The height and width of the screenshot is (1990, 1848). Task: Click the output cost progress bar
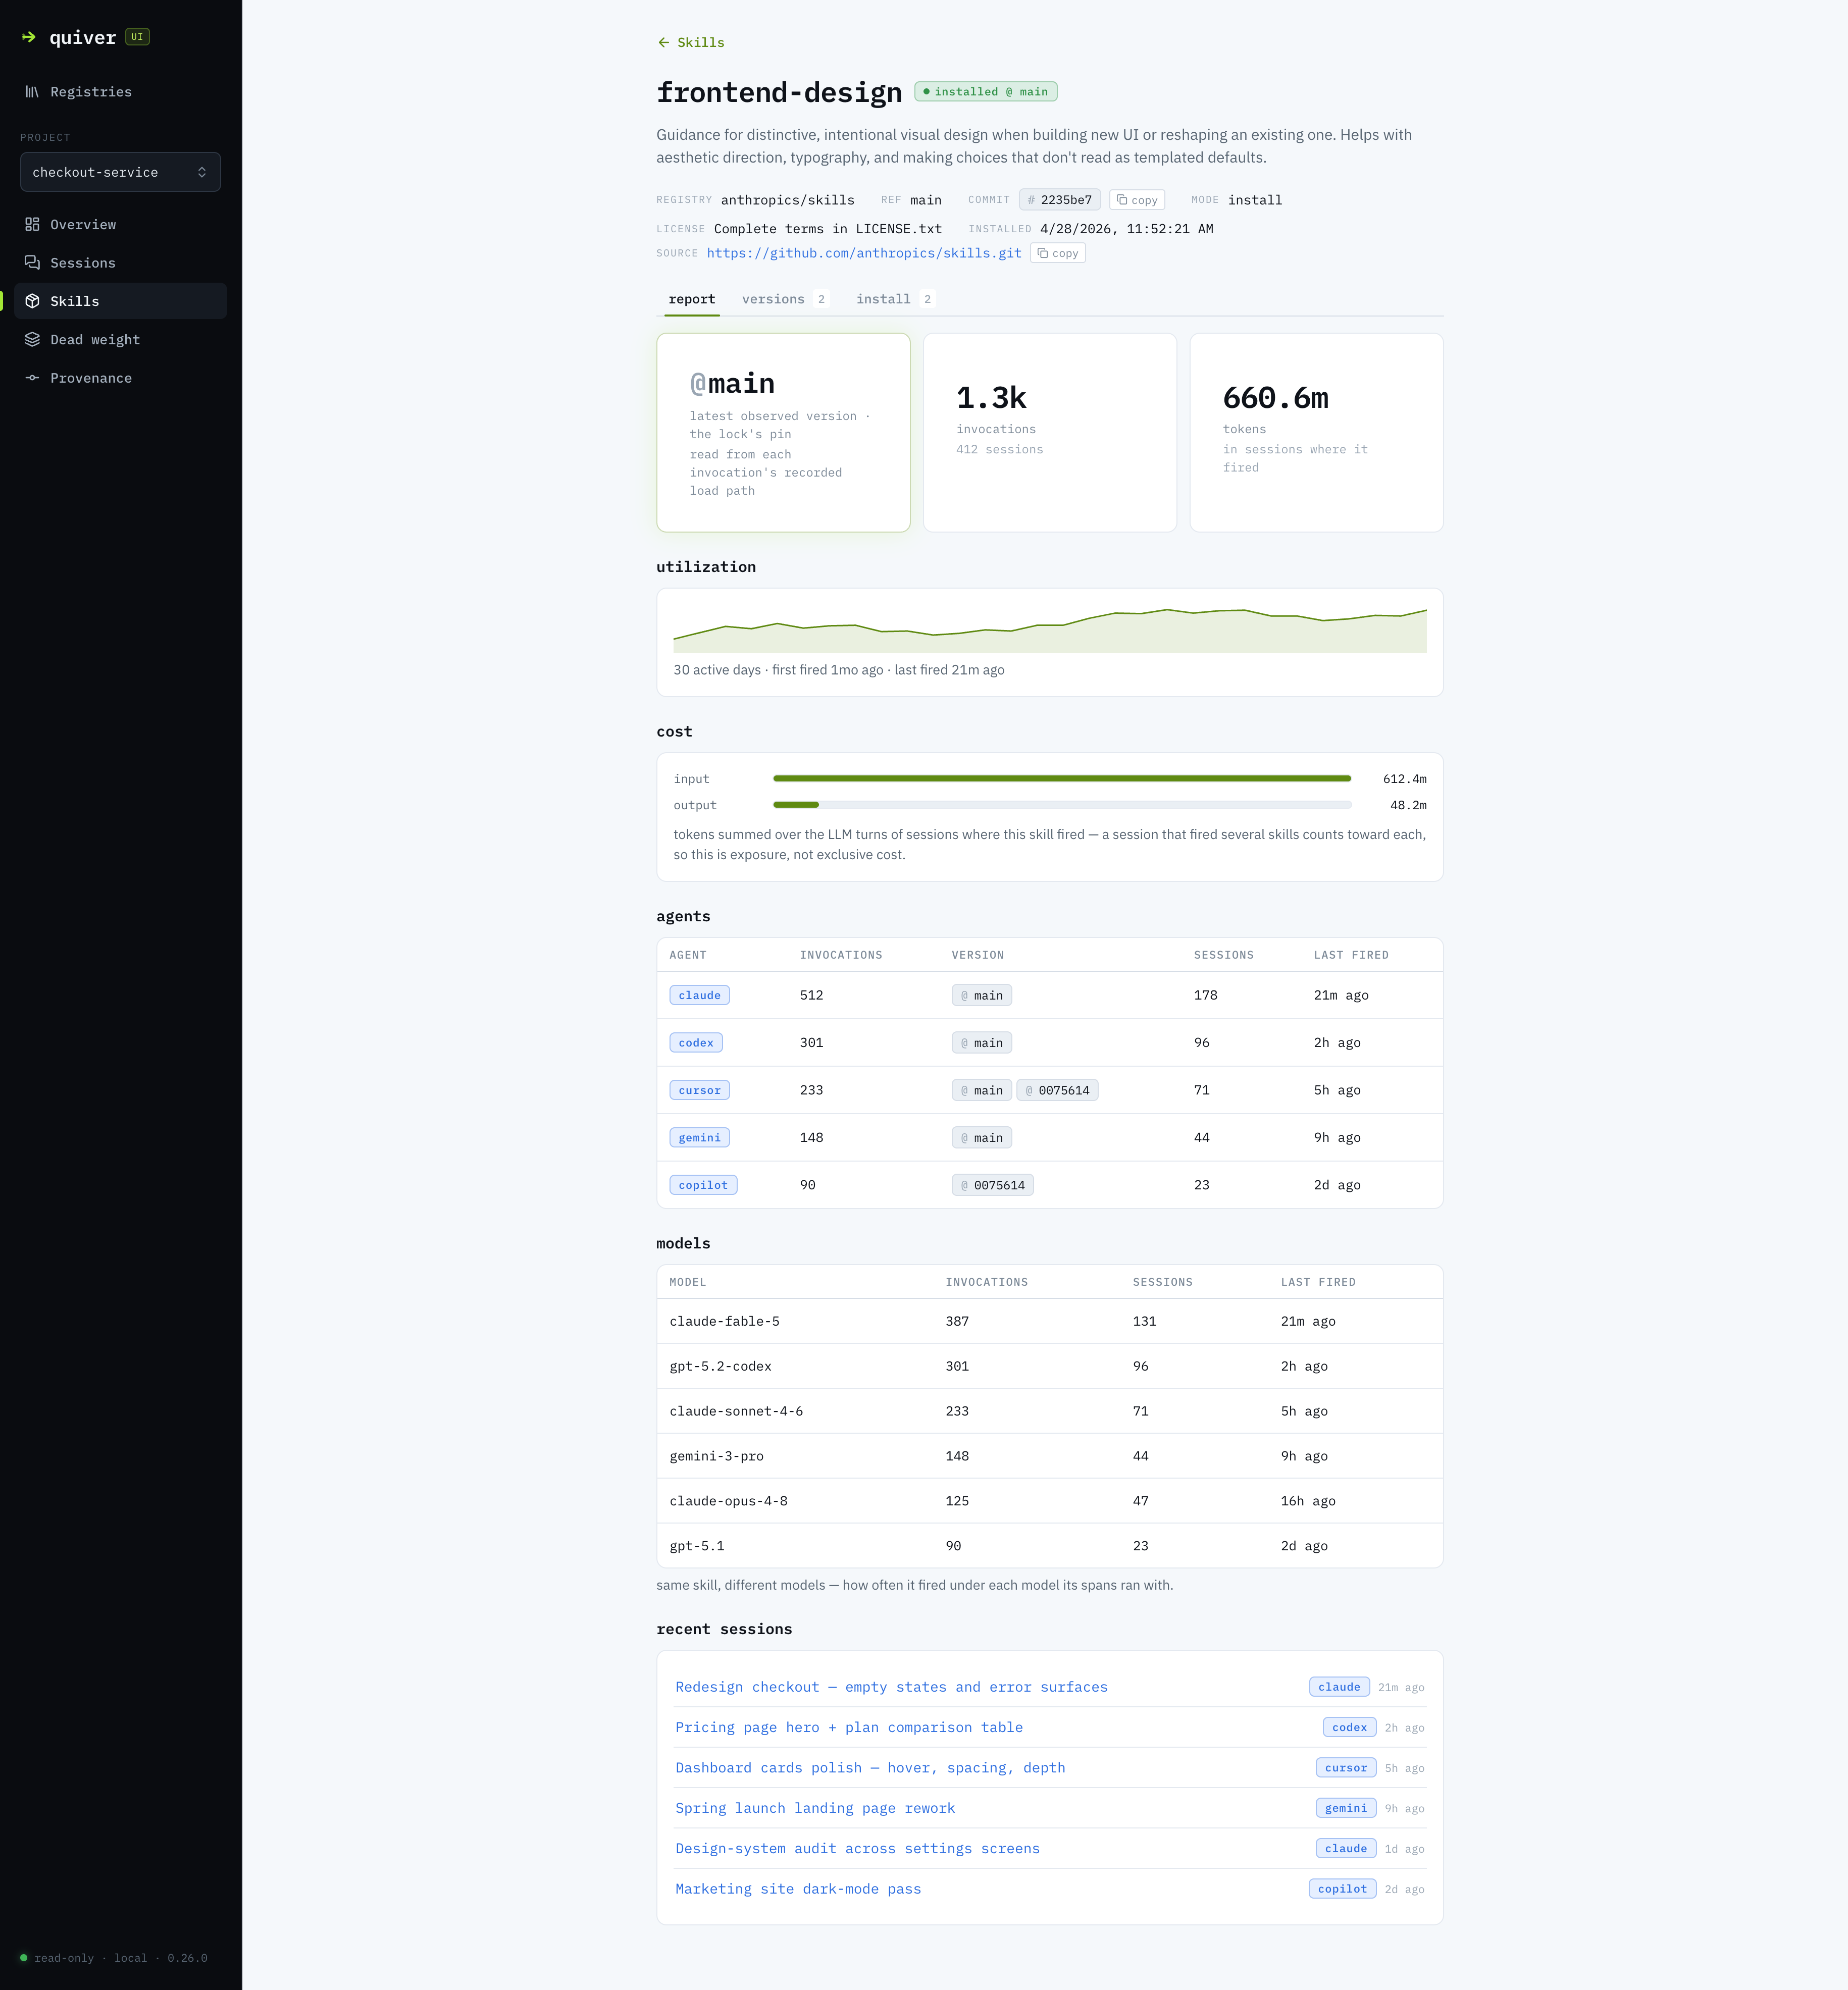(x=1062, y=805)
